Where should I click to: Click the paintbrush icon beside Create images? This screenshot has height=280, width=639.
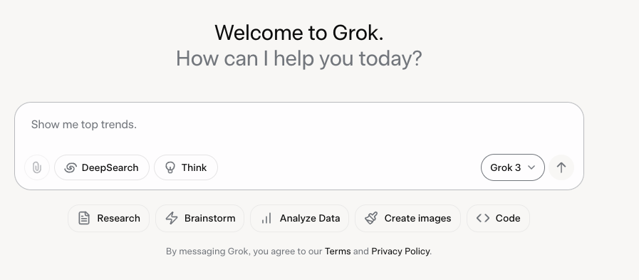coord(371,218)
